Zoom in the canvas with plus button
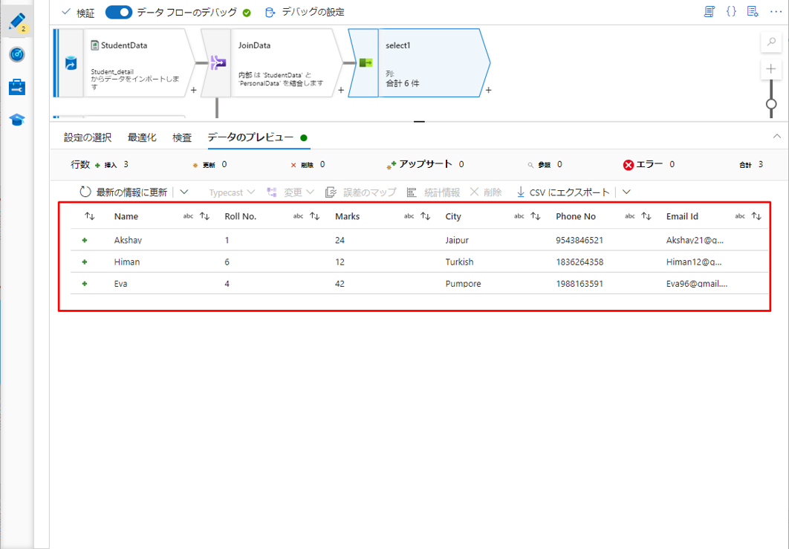 (771, 69)
